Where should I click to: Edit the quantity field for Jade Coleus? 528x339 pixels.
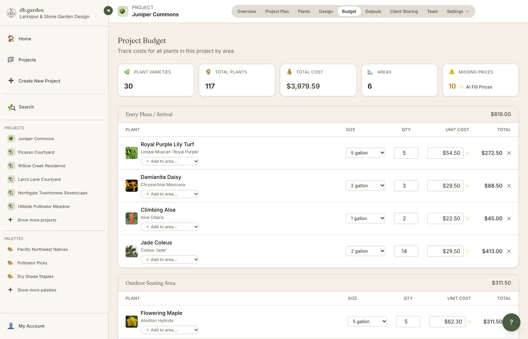coord(406,251)
